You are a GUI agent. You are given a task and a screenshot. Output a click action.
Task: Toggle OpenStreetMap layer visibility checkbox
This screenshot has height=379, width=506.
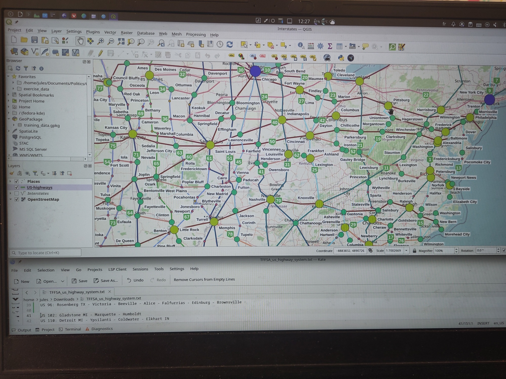pyautogui.click(x=17, y=199)
